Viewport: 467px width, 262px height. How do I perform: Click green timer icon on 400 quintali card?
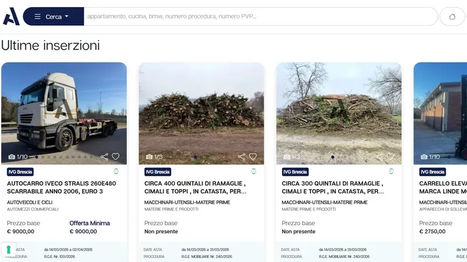pyautogui.click(x=254, y=171)
